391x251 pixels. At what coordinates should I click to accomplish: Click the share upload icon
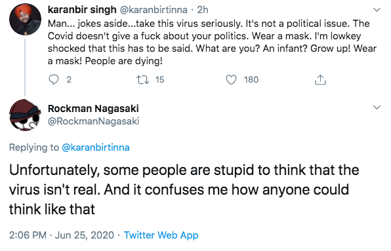320,80
